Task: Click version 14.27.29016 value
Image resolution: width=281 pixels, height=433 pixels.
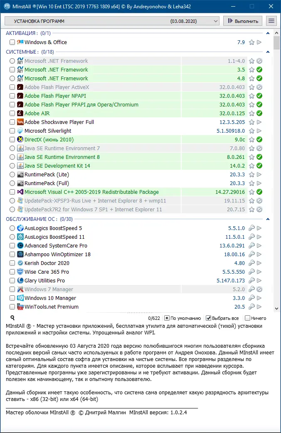Action: pos(230,192)
